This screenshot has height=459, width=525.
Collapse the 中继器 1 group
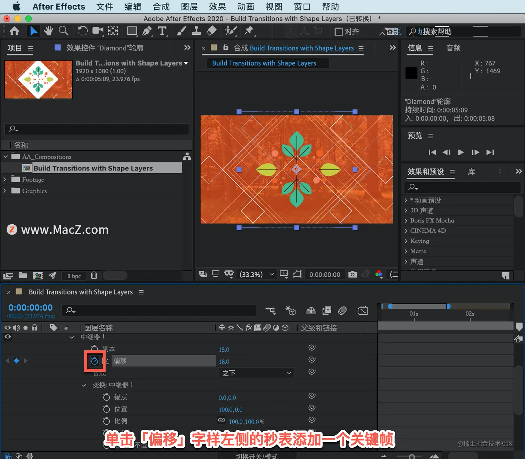(72, 337)
